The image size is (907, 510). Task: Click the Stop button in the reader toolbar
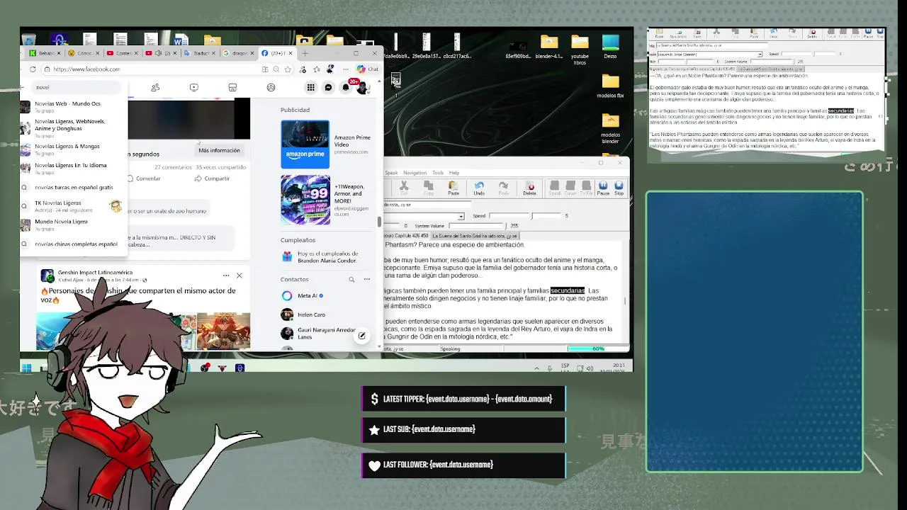point(619,188)
